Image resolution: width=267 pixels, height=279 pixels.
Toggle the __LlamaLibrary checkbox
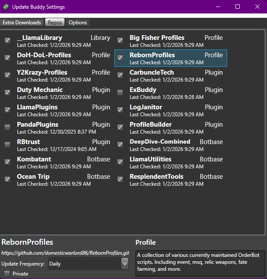pos(7,40)
